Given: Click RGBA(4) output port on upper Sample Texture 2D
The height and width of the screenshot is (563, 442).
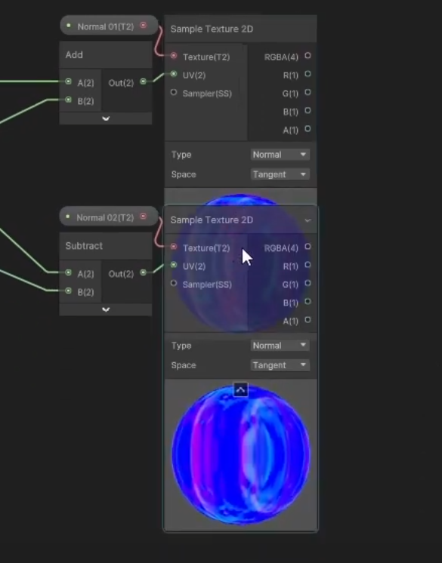Looking at the screenshot, I should tap(308, 56).
